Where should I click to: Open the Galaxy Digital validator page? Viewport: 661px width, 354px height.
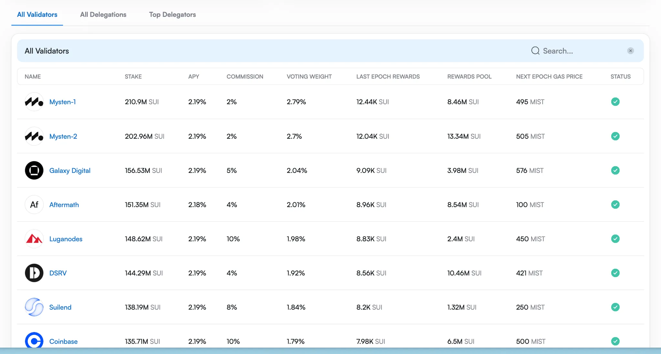pos(70,170)
